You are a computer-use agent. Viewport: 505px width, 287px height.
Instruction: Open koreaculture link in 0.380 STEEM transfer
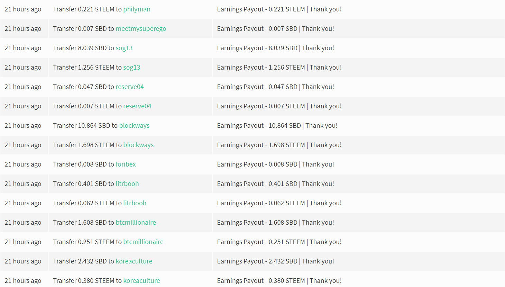(x=142, y=281)
